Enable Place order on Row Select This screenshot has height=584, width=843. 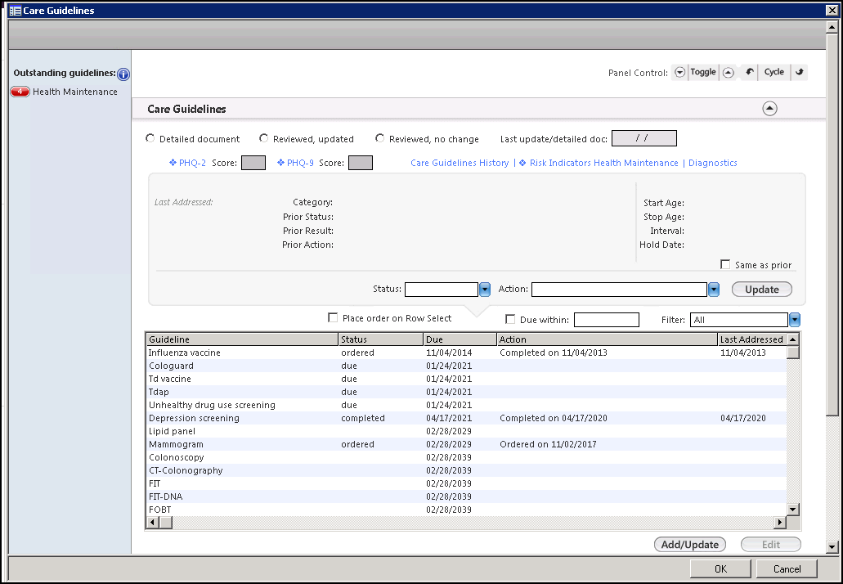click(x=333, y=318)
